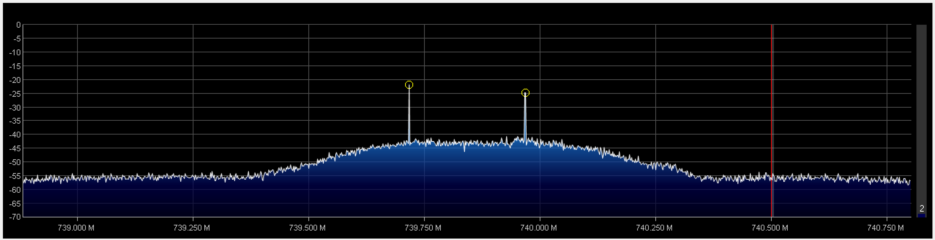Click the 740.500 M frequency label
Viewport: 935px width, 240px height.
(x=770, y=228)
